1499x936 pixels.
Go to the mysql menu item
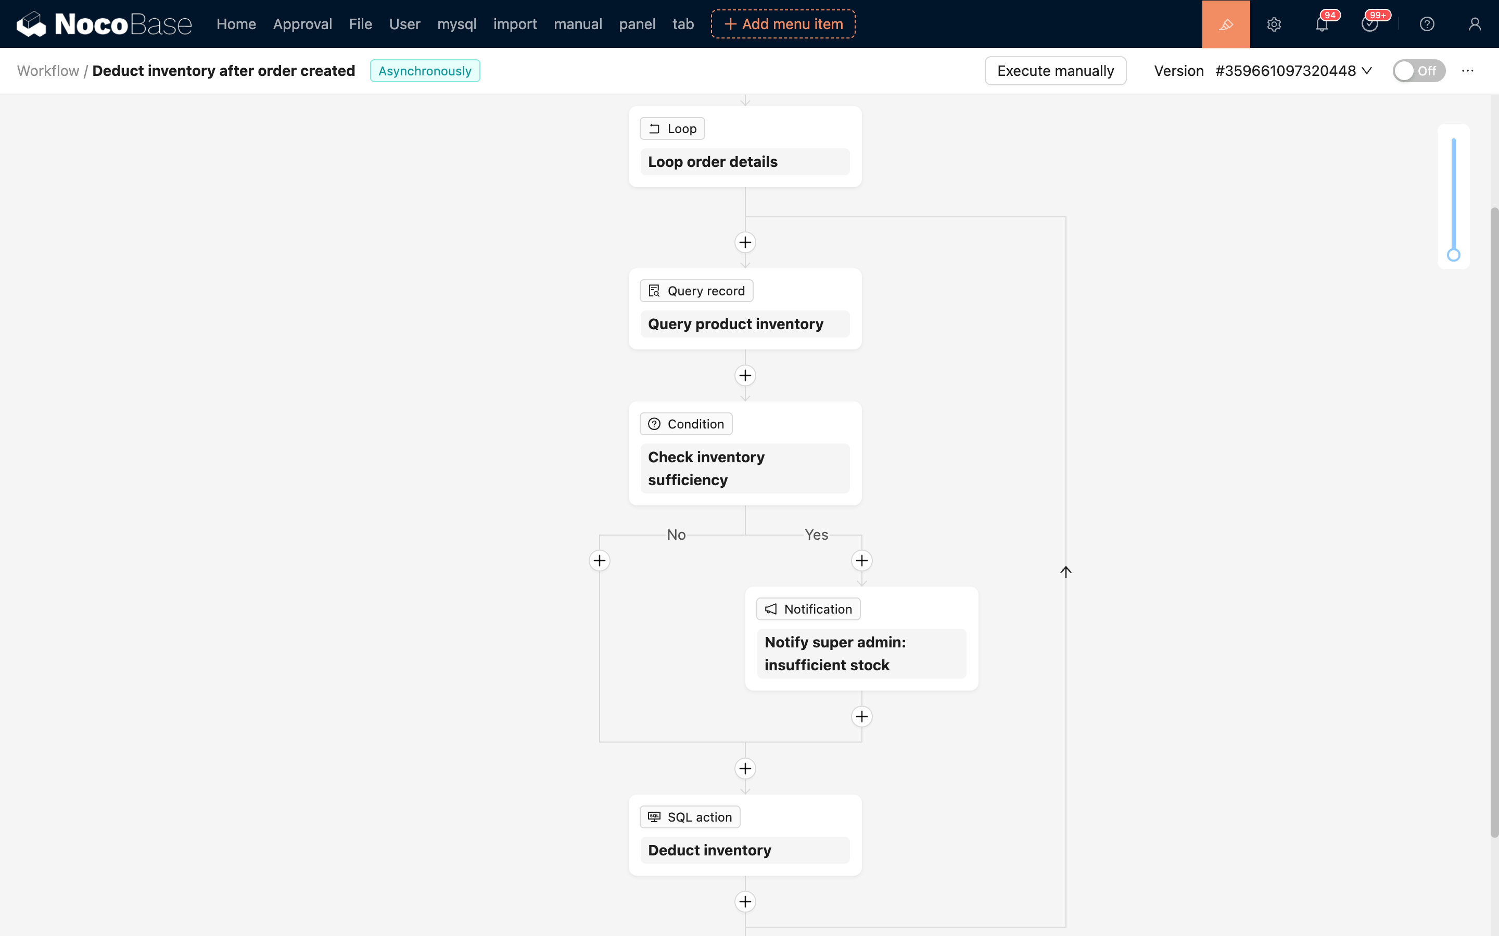click(456, 24)
